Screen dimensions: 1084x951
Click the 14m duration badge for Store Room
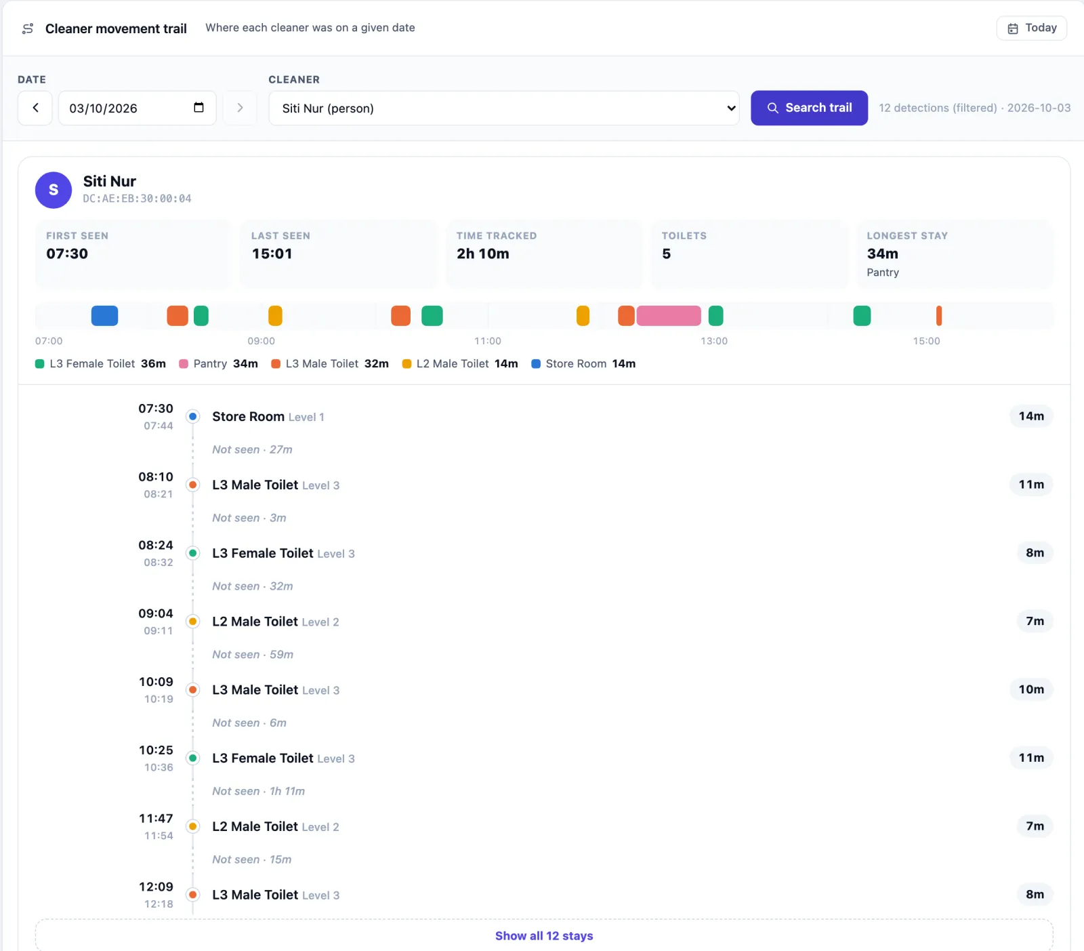coord(1031,416)
